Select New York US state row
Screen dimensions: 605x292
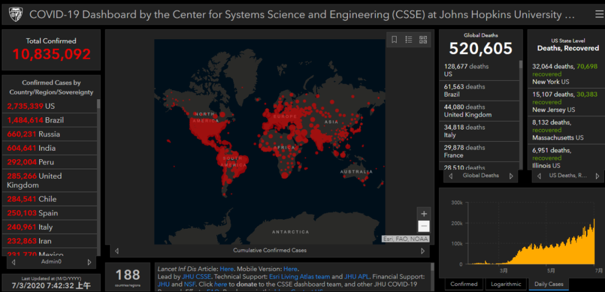pyautogui.click(x=566, y=74)
